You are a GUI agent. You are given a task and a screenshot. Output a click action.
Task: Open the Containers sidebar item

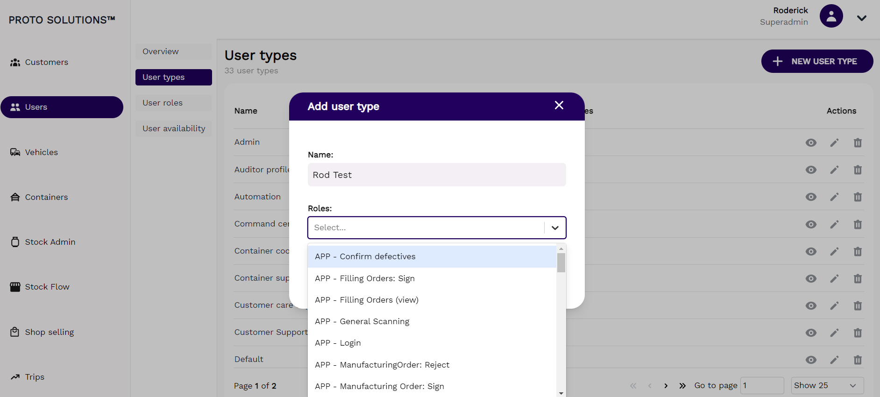click(39, 197)
